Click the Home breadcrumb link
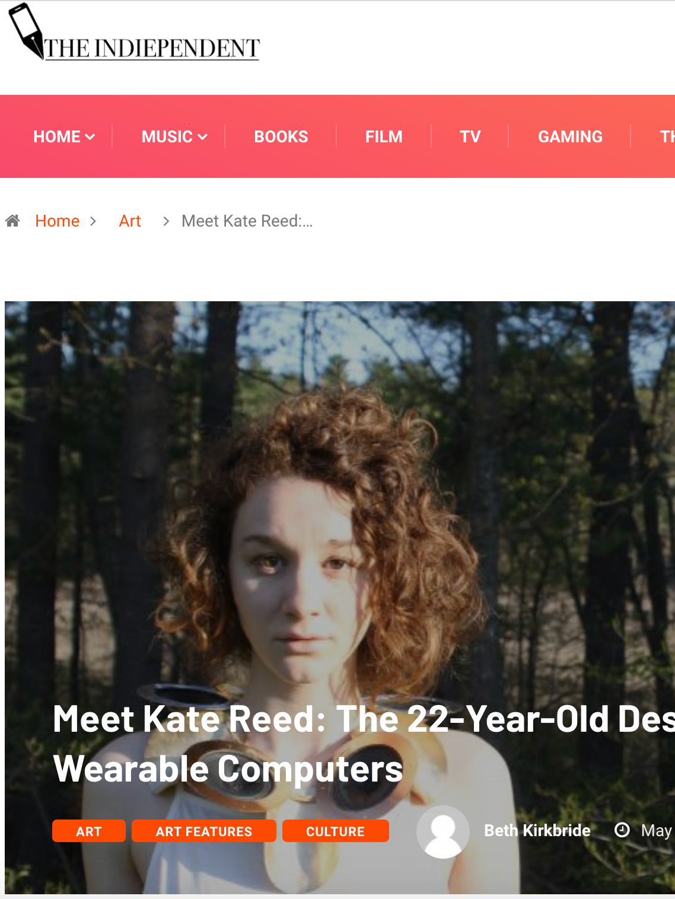 click(x=58, y=221)
